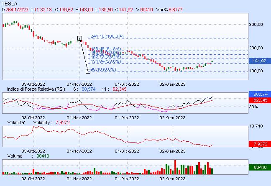Screen dimensions: 271x186
Task: Click the Volume indicator label
Action: click(x=15, y=156)
